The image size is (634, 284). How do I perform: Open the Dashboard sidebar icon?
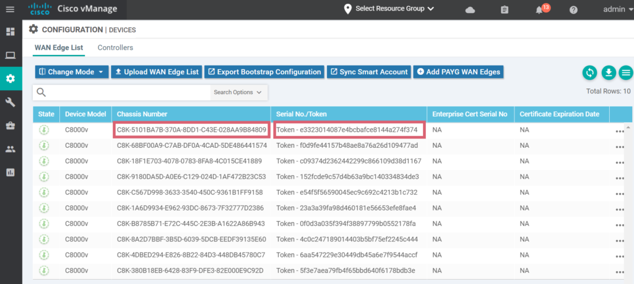point(11,32)
